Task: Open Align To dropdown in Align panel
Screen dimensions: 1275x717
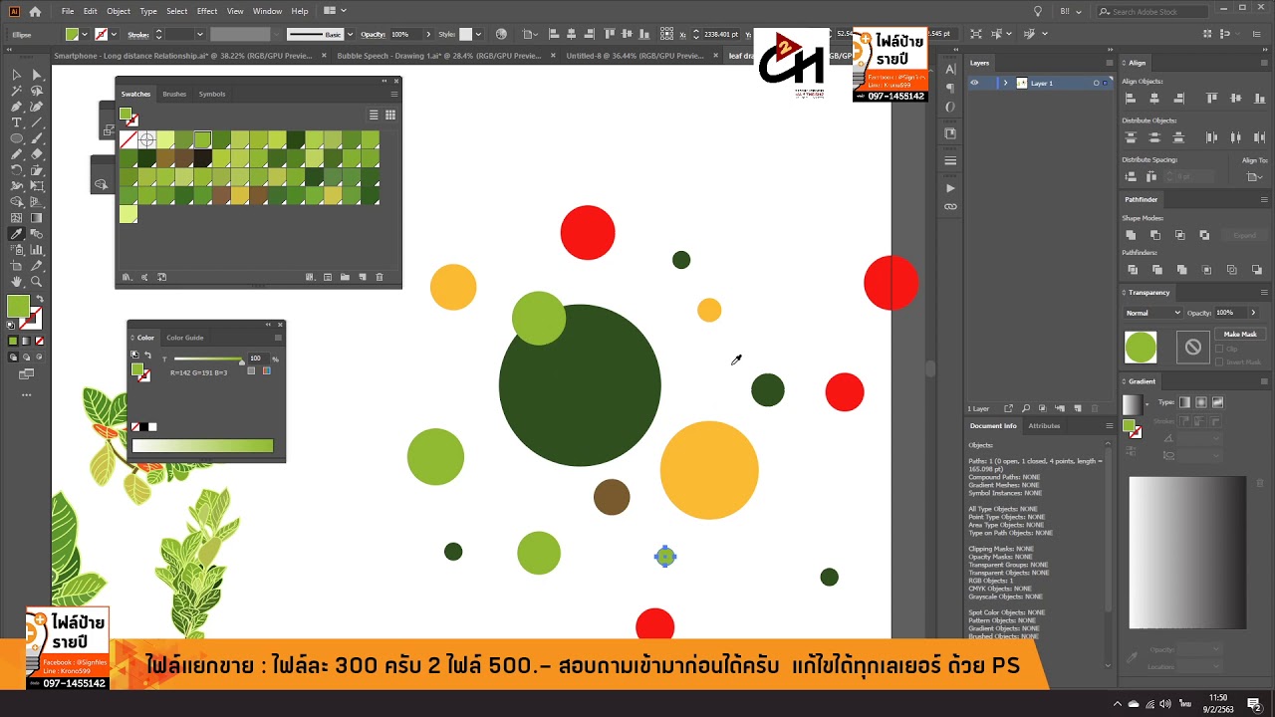Action: [x=1254, y=176]
